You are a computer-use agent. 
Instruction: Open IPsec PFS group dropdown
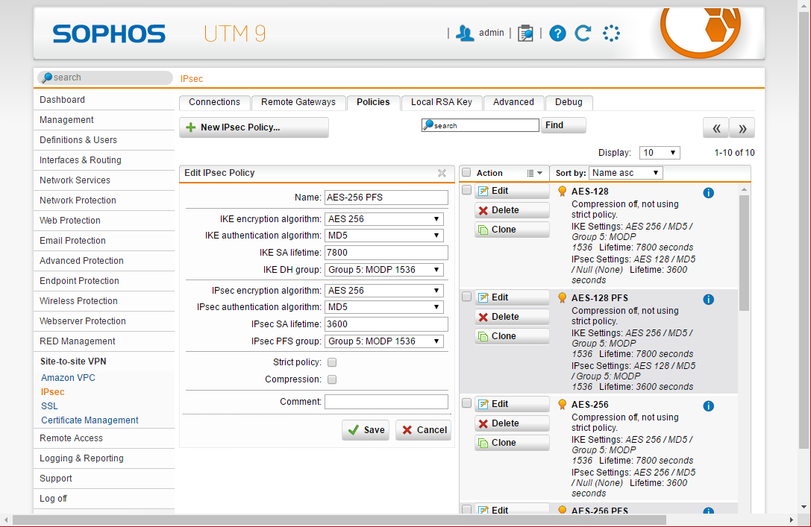(383, 341)
